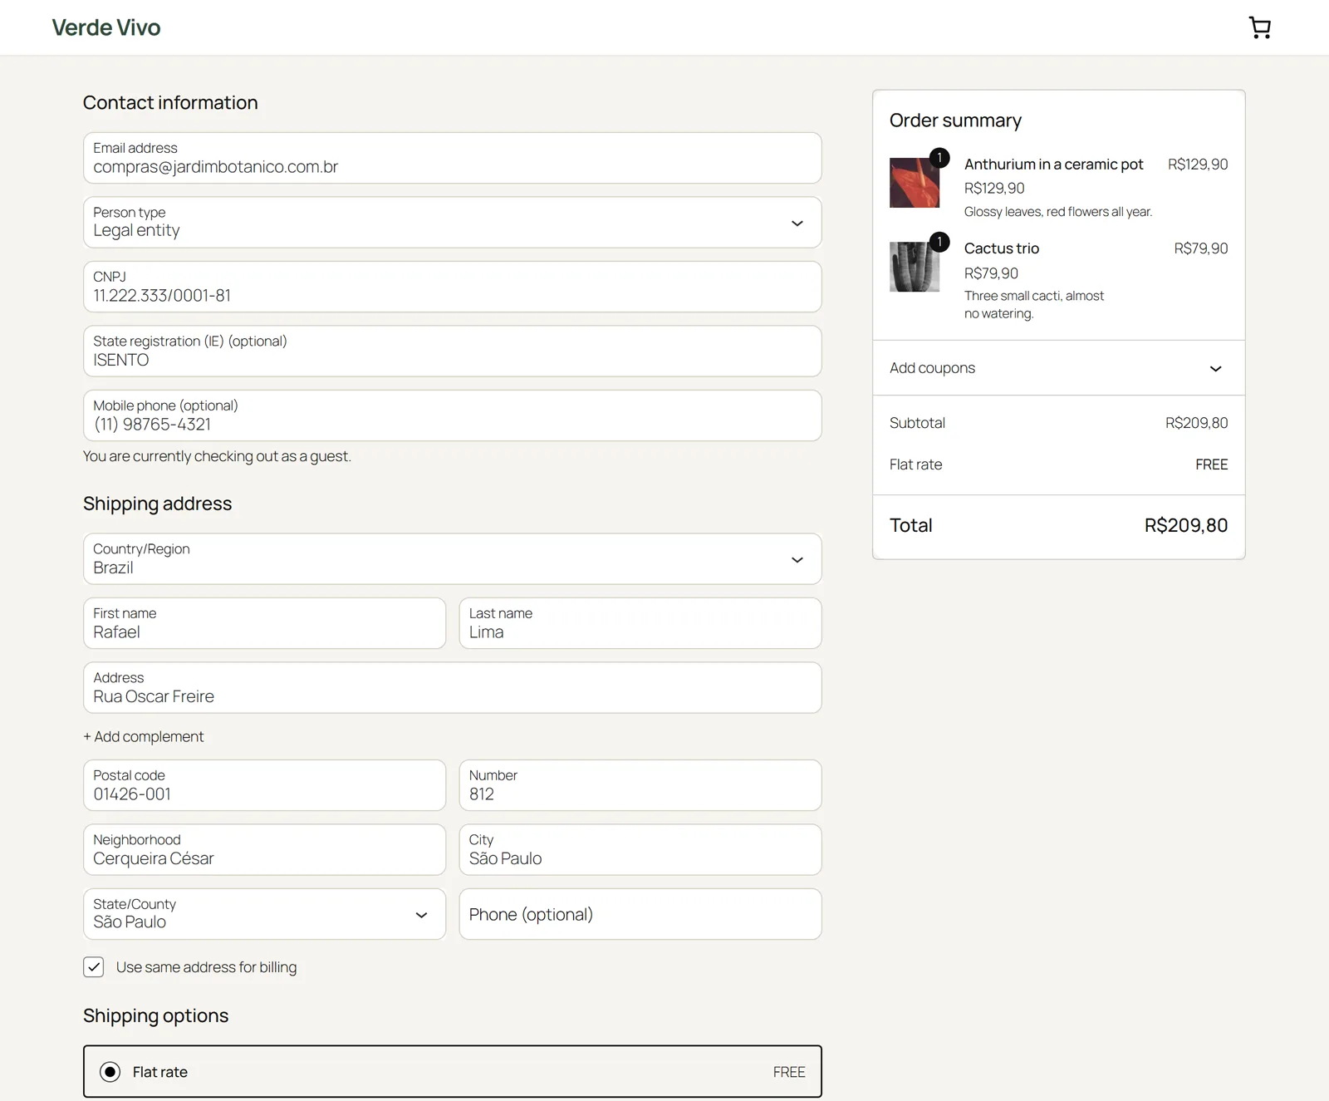Click the CNPJ input field
The width and height of the screenshot is (1329, 1101).
pos(453,287)
